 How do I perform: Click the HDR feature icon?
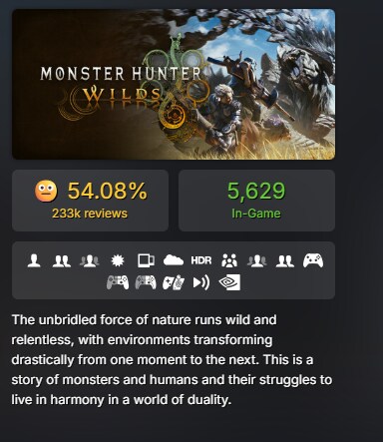pos(201,260)
